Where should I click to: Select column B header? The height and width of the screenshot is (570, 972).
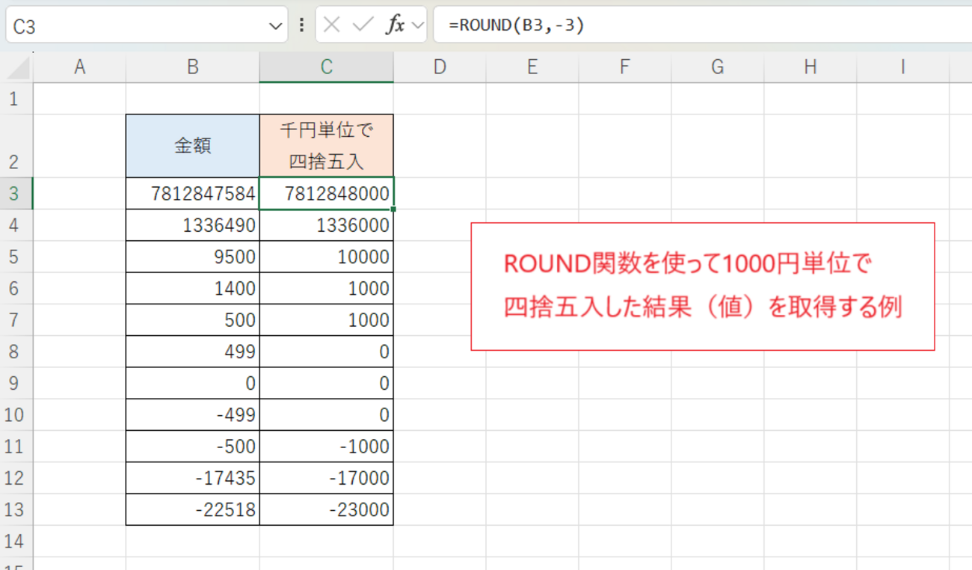tap(193, 67)
